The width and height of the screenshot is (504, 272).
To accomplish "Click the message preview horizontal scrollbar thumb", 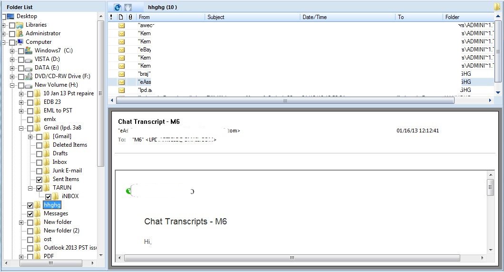I will (292, 258).
